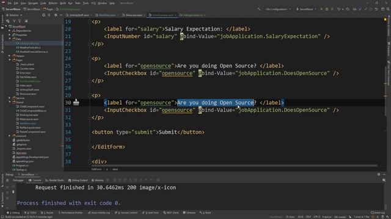Collapse the Data folder
Image resolution: width=391 pixels, height=219 pixels.
(10, 39)
